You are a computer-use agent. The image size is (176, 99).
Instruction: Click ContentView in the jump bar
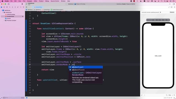pos(46,10)
